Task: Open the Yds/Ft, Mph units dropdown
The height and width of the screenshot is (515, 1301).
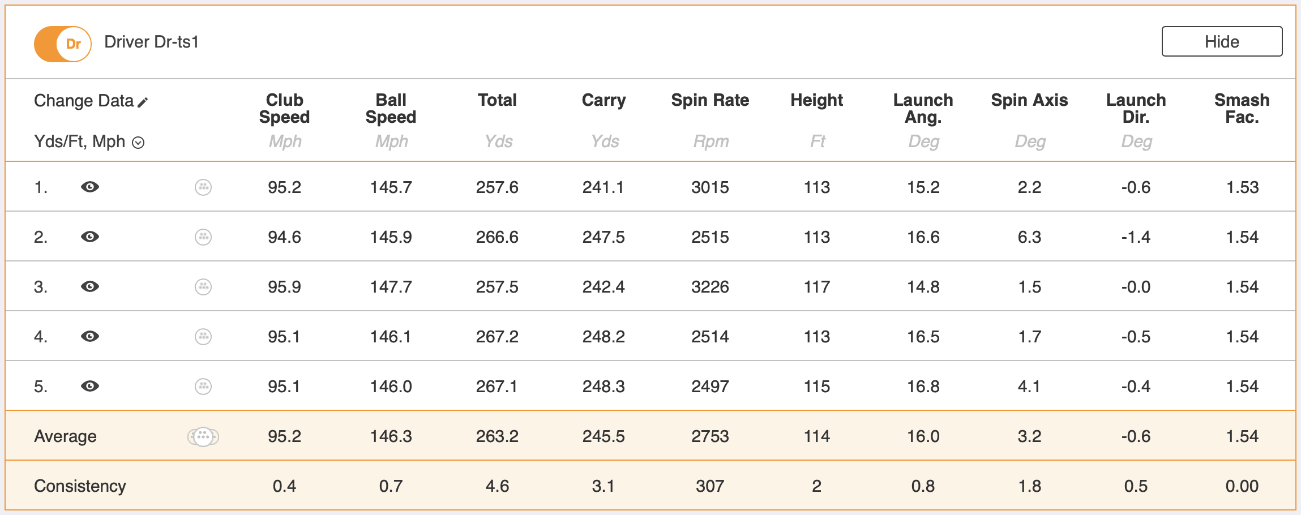Action: click(x=138, y=143)
